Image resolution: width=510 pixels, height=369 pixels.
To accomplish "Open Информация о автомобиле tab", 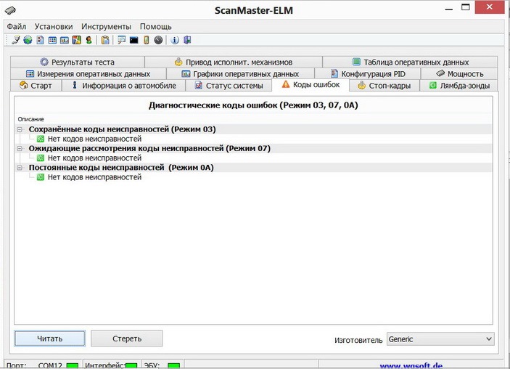I will click(123, 86).
